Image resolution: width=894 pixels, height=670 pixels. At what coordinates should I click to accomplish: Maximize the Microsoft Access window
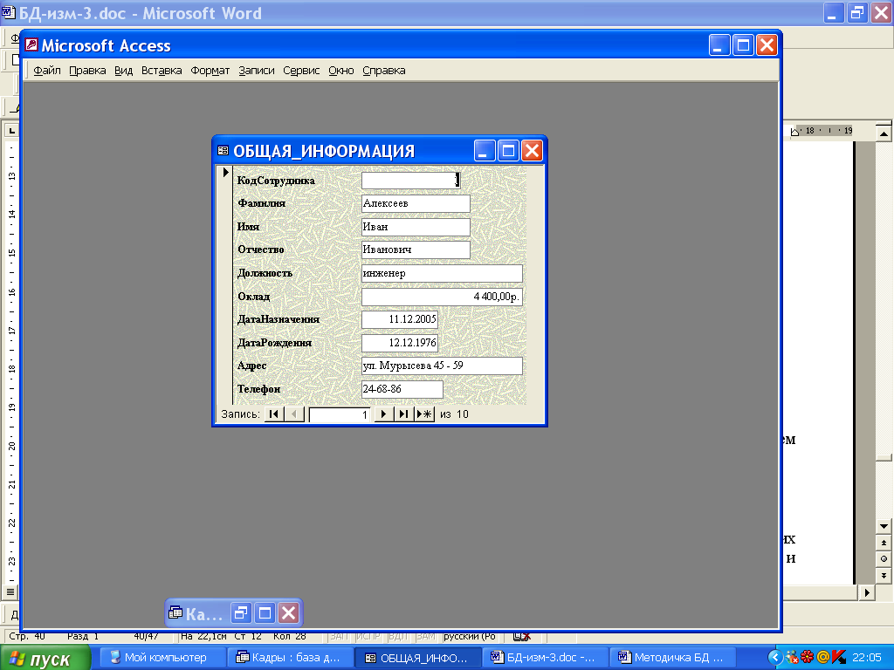(x=744, y=45)
